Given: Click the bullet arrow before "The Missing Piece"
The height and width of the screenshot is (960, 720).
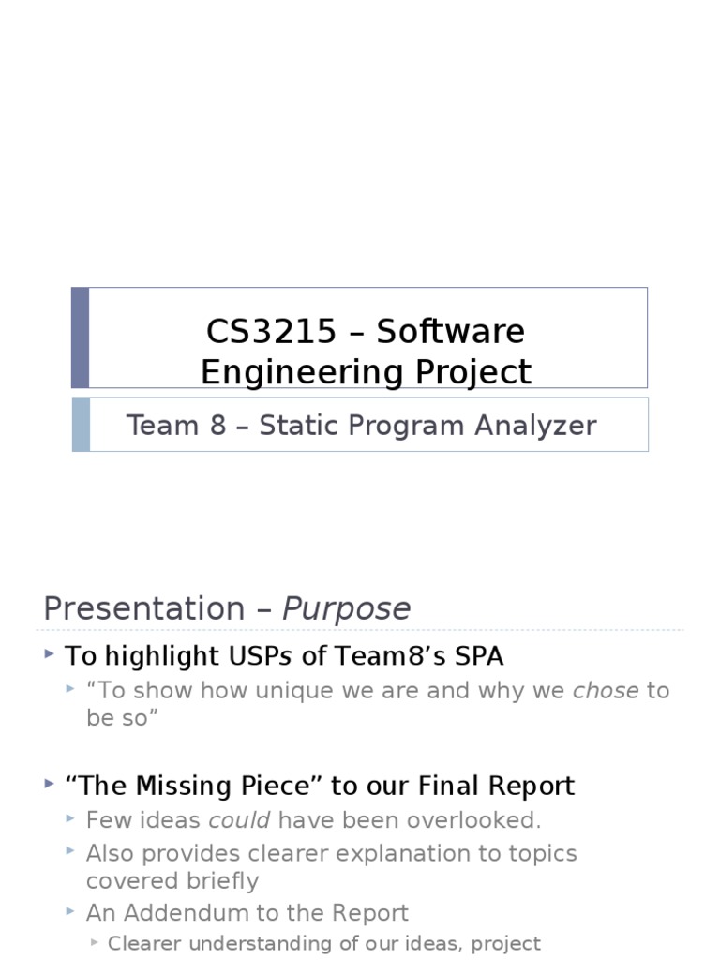Looking at the screenshot, I should 49,784.
